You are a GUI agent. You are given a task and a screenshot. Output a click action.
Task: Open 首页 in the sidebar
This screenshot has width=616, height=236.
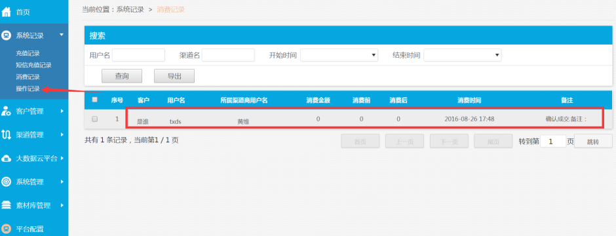(x=23, y=12)
